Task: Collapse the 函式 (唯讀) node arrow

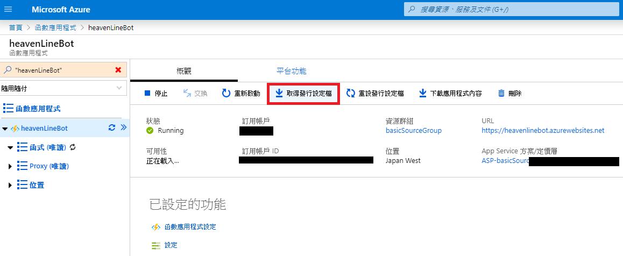Action: point(10,148)
